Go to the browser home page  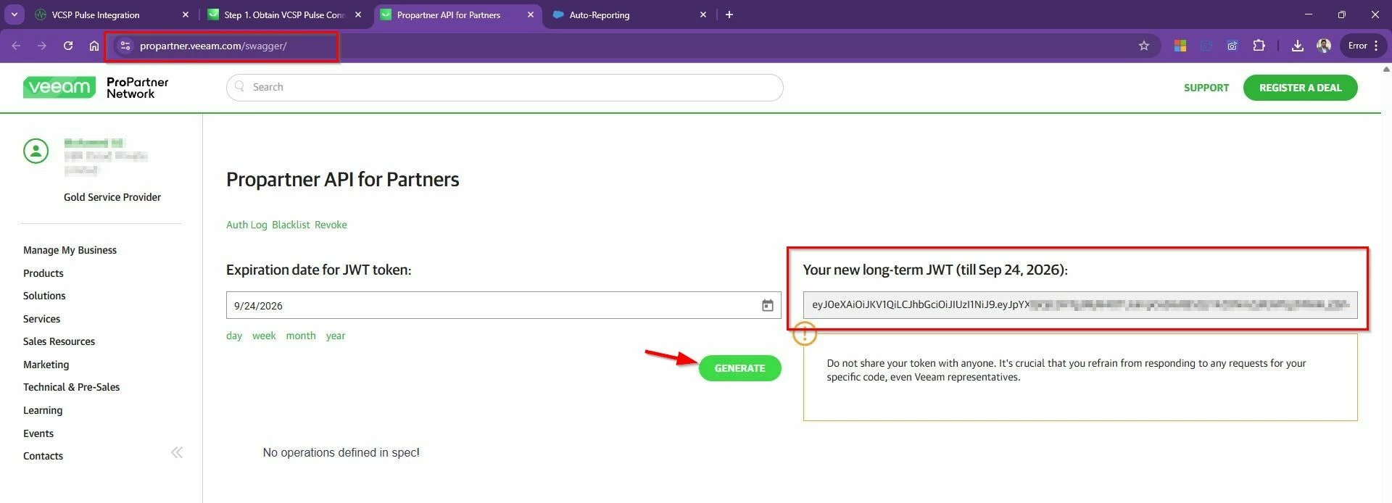pyautogui.click(x=94, y=46)
